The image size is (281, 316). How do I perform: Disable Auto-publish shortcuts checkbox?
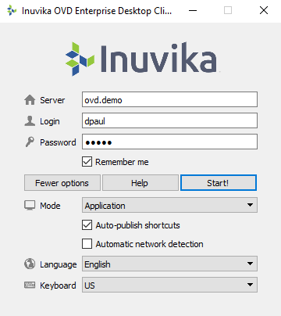87,225
